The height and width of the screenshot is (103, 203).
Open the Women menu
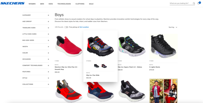click(32, 4)
